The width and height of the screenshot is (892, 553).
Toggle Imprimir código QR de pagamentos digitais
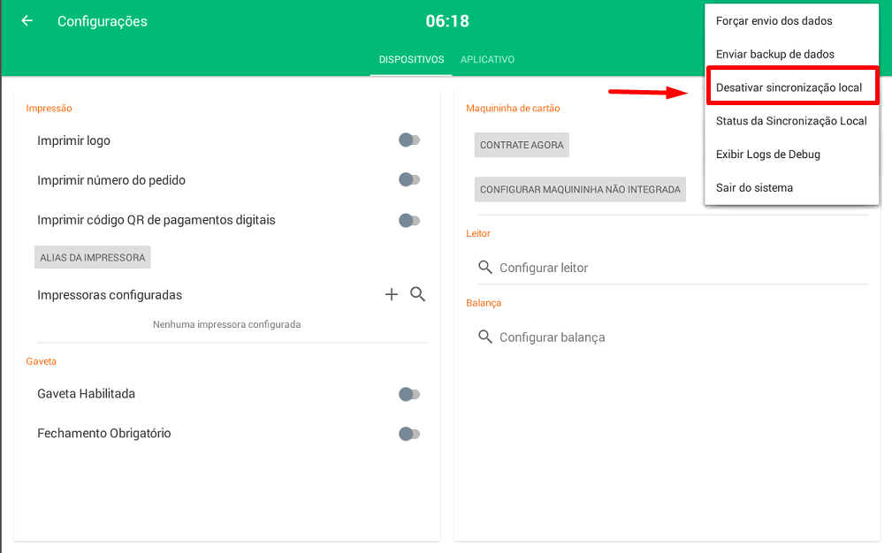(x=409, y=220)
